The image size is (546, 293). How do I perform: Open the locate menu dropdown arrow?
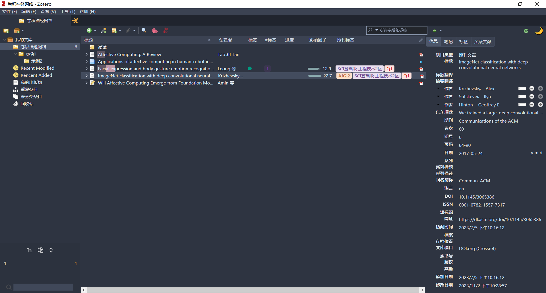point(440,30)
